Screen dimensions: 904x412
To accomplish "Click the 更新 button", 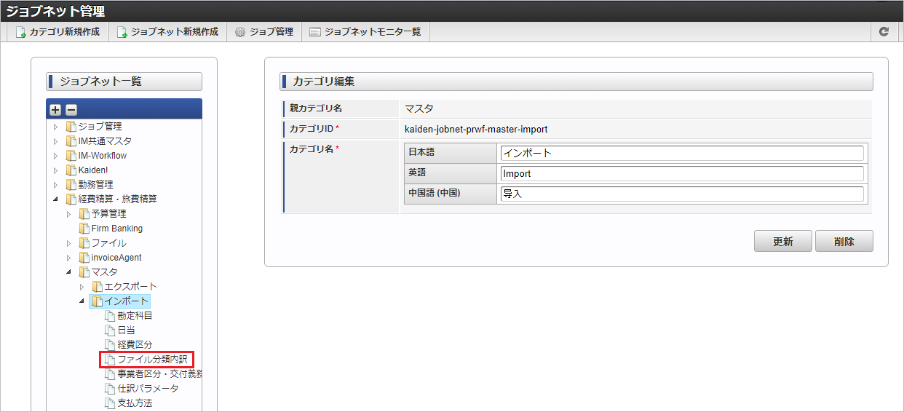I will [783, 242].
